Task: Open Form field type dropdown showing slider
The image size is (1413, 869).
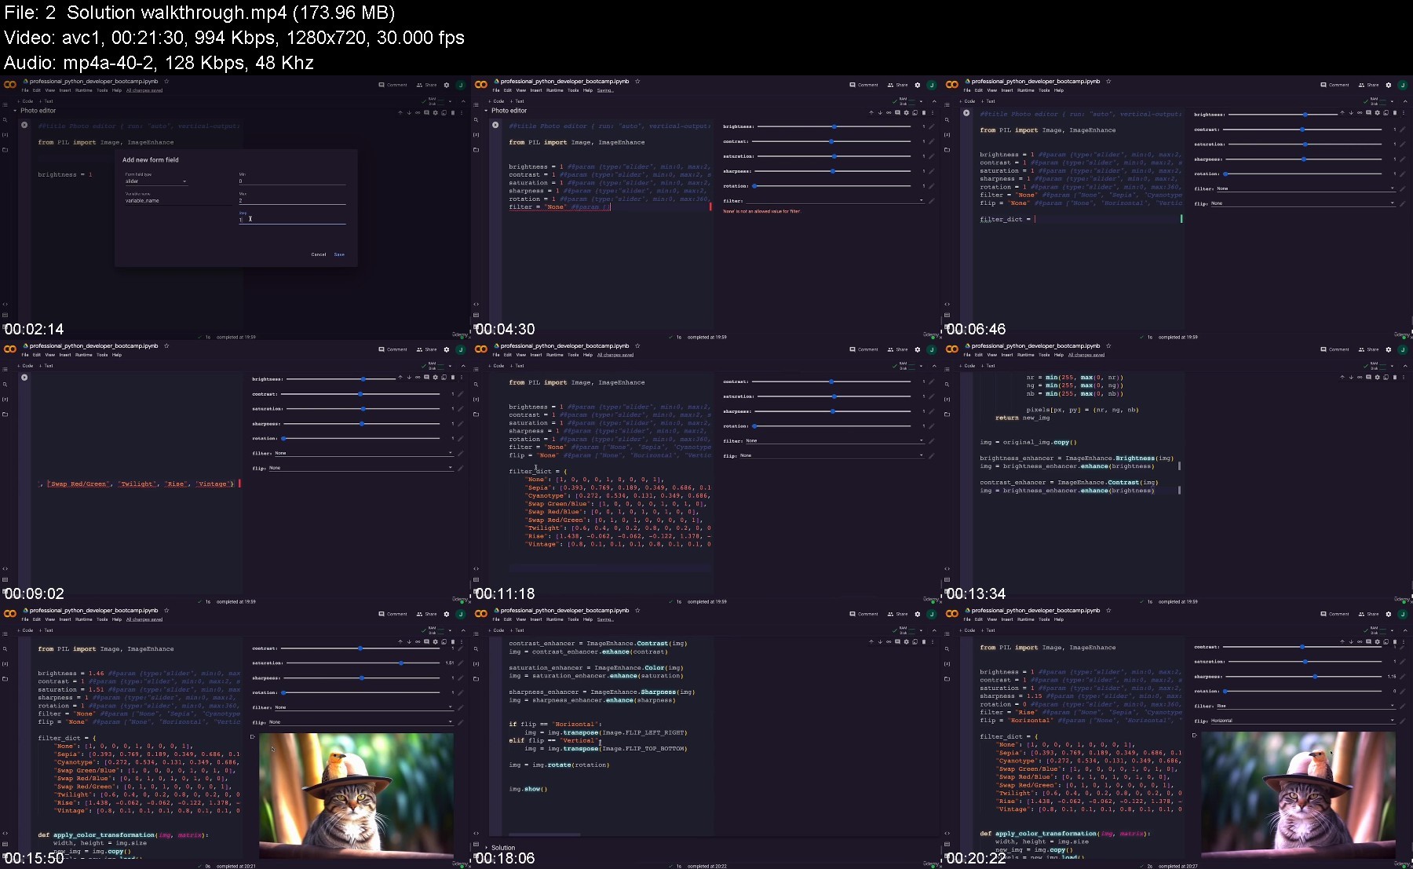Action: click(155, 181)
